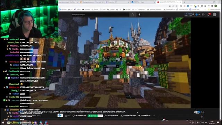Open the three-dot more actions menu
Viewport: 222px width, 125px height.
pos(154,116)
